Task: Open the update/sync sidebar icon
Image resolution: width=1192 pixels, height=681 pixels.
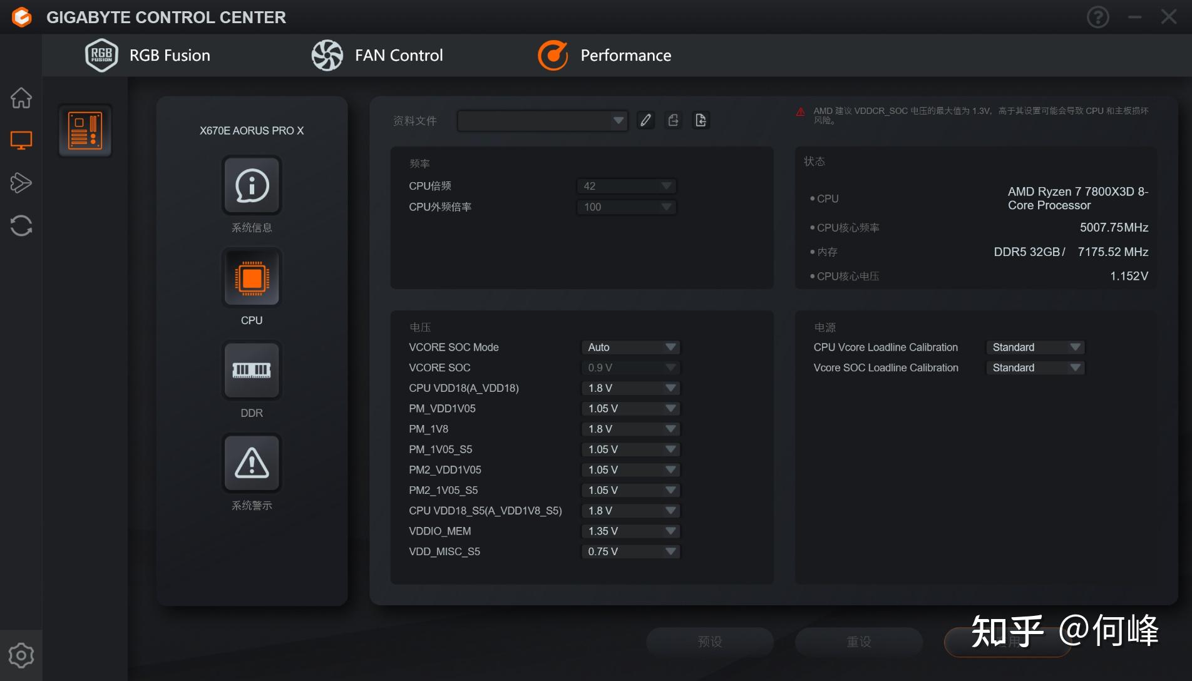Action: click(x=21, y=225)
